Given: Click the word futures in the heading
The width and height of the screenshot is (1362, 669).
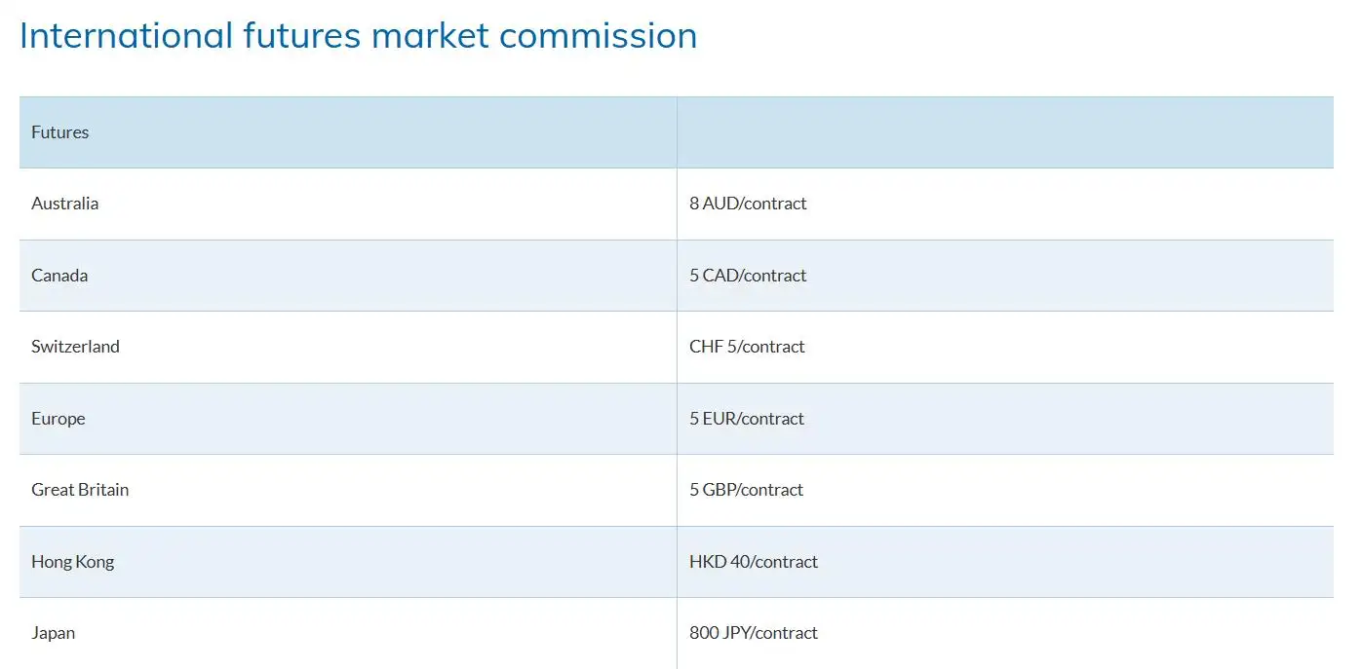Looking at the screenshot, I should coord(301,36).
